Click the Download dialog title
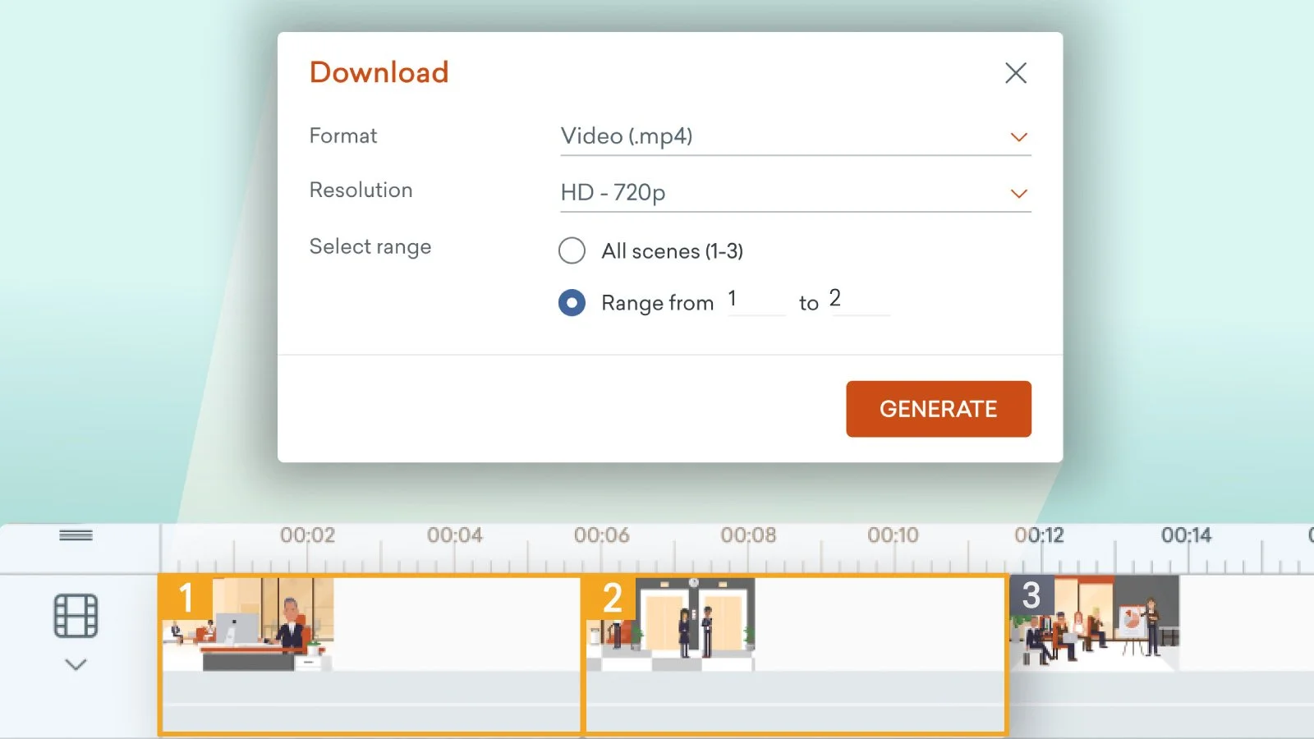 pyautogui.click(x=379, y=73)
